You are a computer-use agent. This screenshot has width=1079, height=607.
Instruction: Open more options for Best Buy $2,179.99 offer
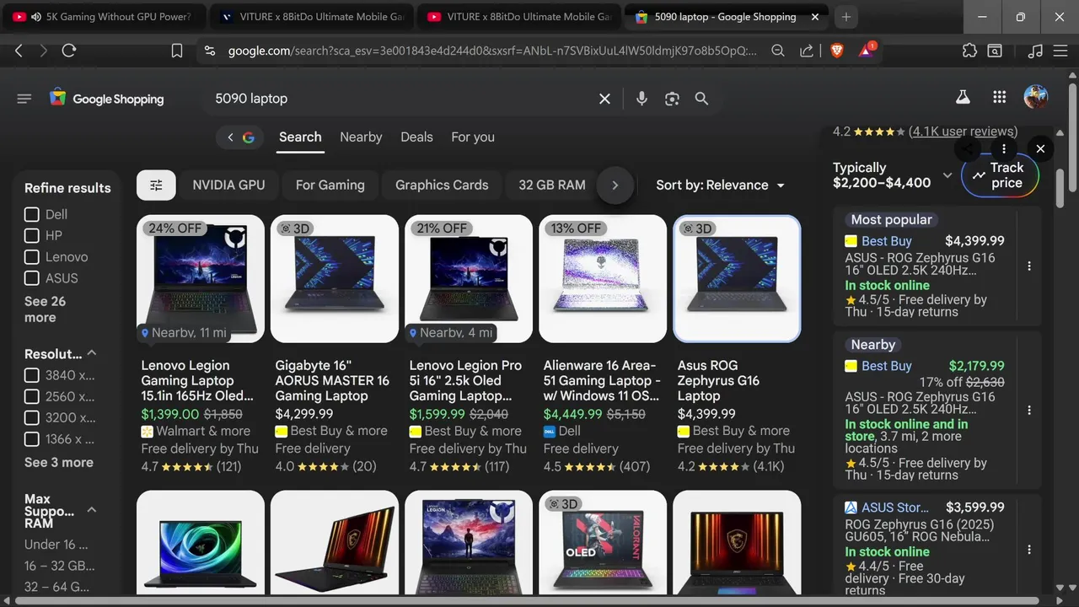click(1029, 411)
